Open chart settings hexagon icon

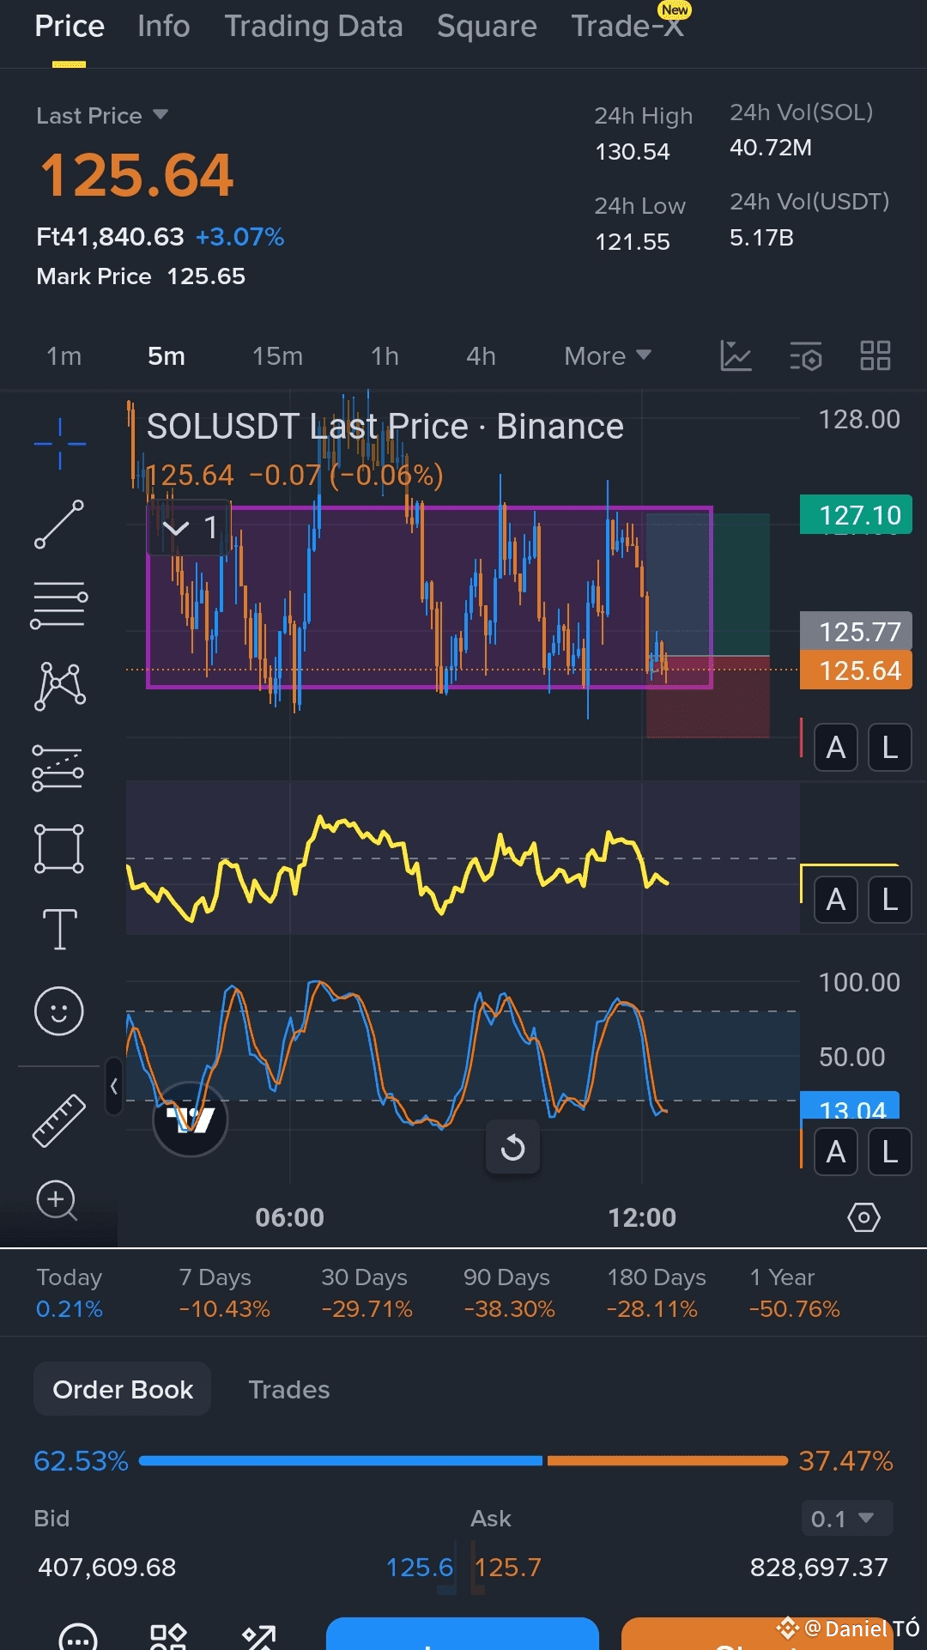(863, 1217)
